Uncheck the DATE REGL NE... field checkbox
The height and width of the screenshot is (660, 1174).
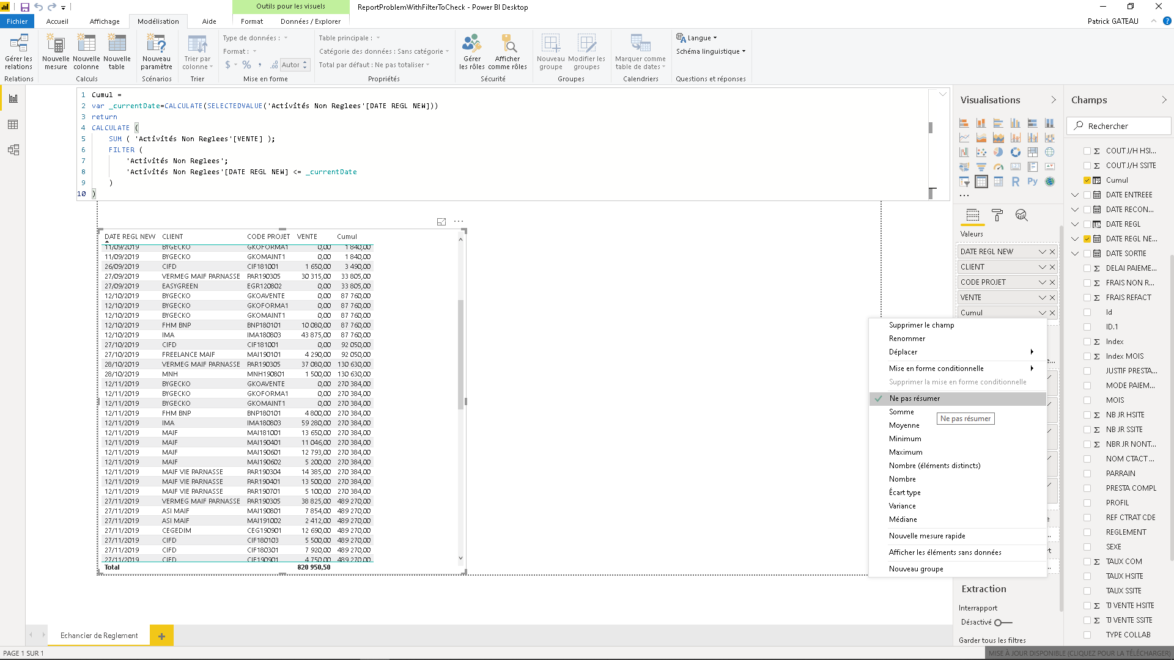[x=1087, y=239]
